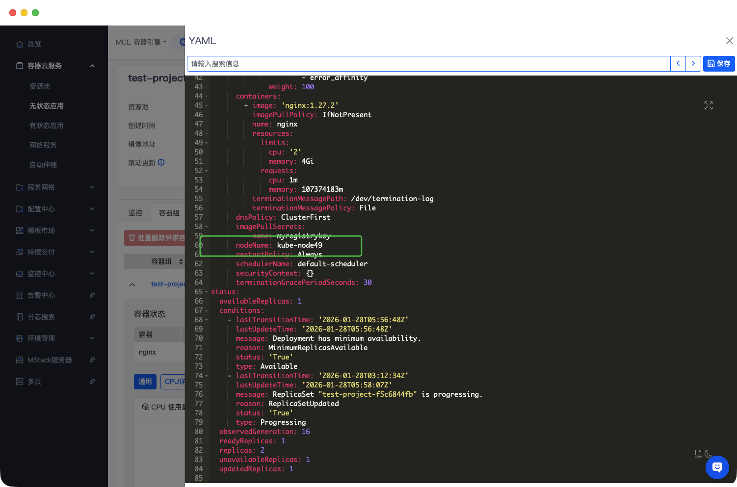
Task: Click the 通用 button
Action: pos(145,382)
